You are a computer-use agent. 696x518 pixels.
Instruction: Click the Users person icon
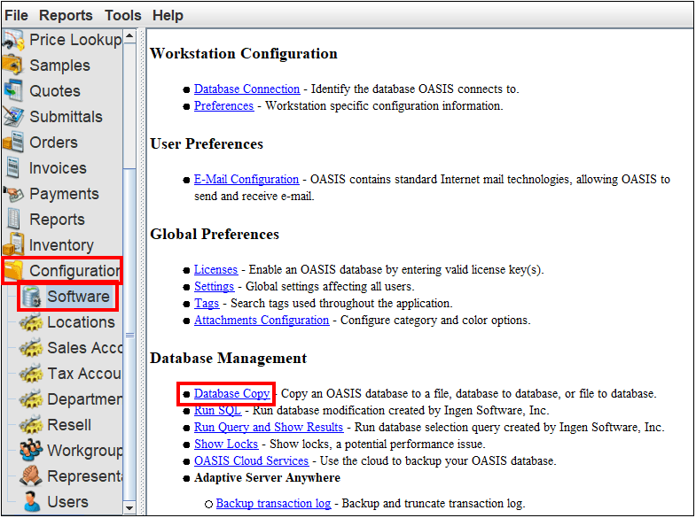[x=32, y=501]
